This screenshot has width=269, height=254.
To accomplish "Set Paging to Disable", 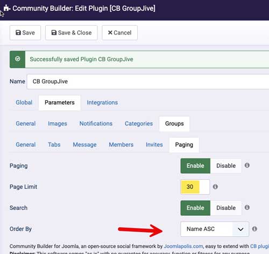I will pyautogui.click(x=226, y=166).
